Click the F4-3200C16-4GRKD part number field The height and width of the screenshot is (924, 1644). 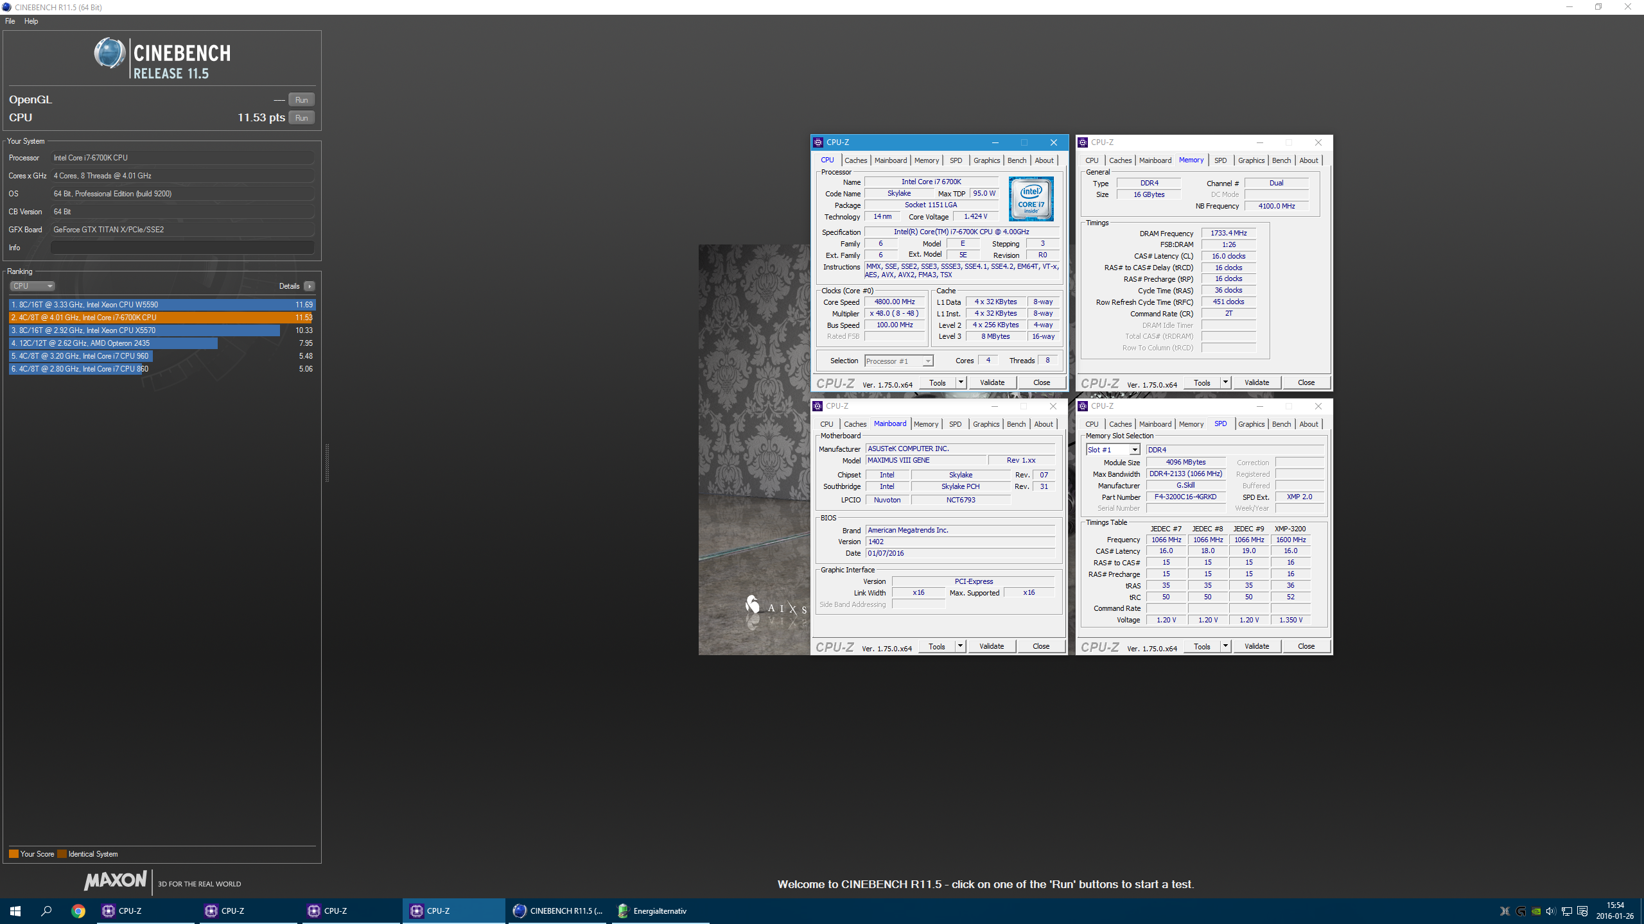point(1185,497)
